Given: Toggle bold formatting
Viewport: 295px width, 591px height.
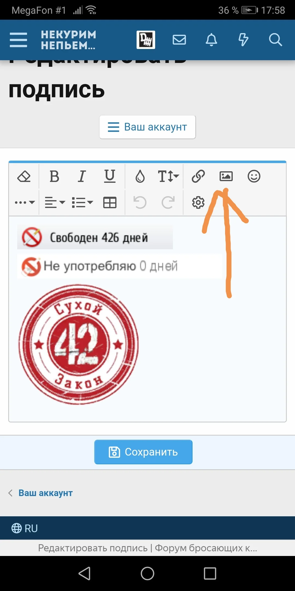Looking at the screenshot, I should pyautogui.click(x=54, y=176).
